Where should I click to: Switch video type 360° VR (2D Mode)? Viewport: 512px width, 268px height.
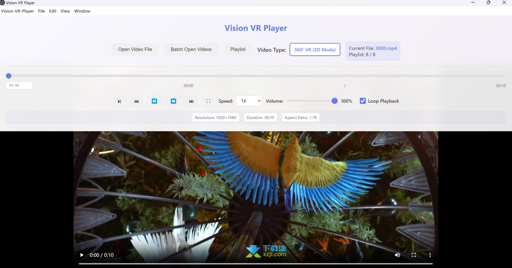point(315,50)
